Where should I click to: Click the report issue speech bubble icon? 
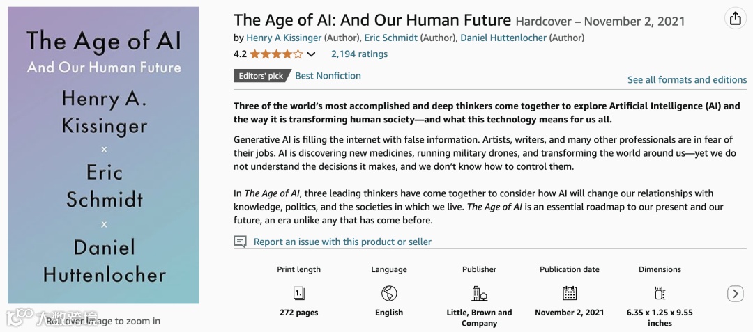point(241,242)
